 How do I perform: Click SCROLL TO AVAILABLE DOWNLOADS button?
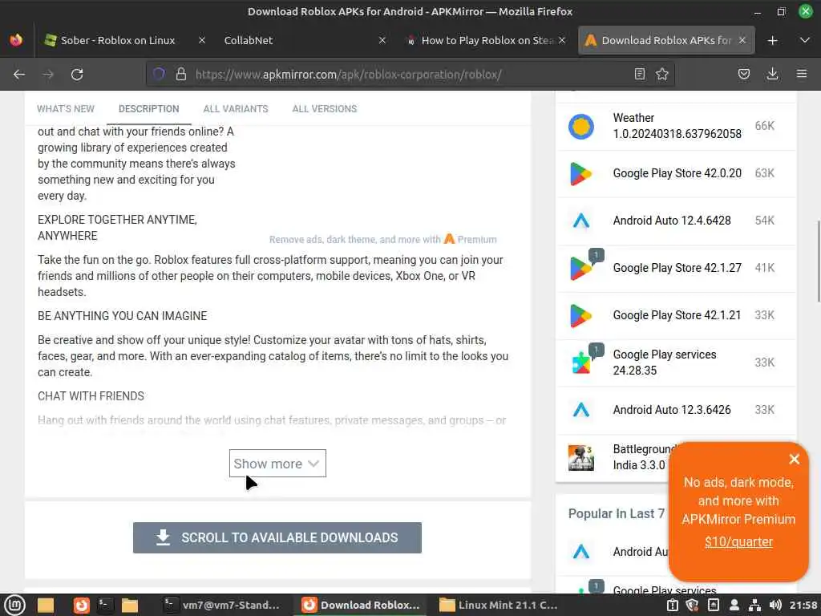point(277,537)
